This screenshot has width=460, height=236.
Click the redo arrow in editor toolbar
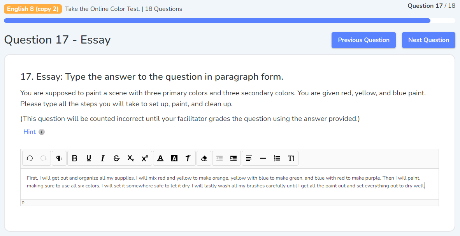coord(44,158)
